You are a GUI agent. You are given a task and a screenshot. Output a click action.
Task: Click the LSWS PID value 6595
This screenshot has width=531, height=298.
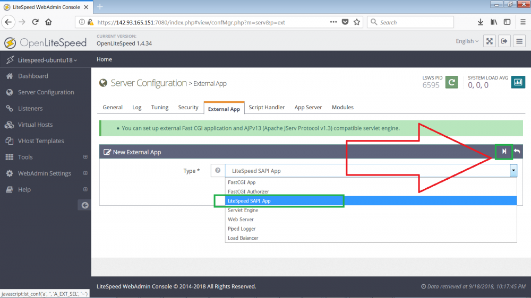click(x=431, y=85)
